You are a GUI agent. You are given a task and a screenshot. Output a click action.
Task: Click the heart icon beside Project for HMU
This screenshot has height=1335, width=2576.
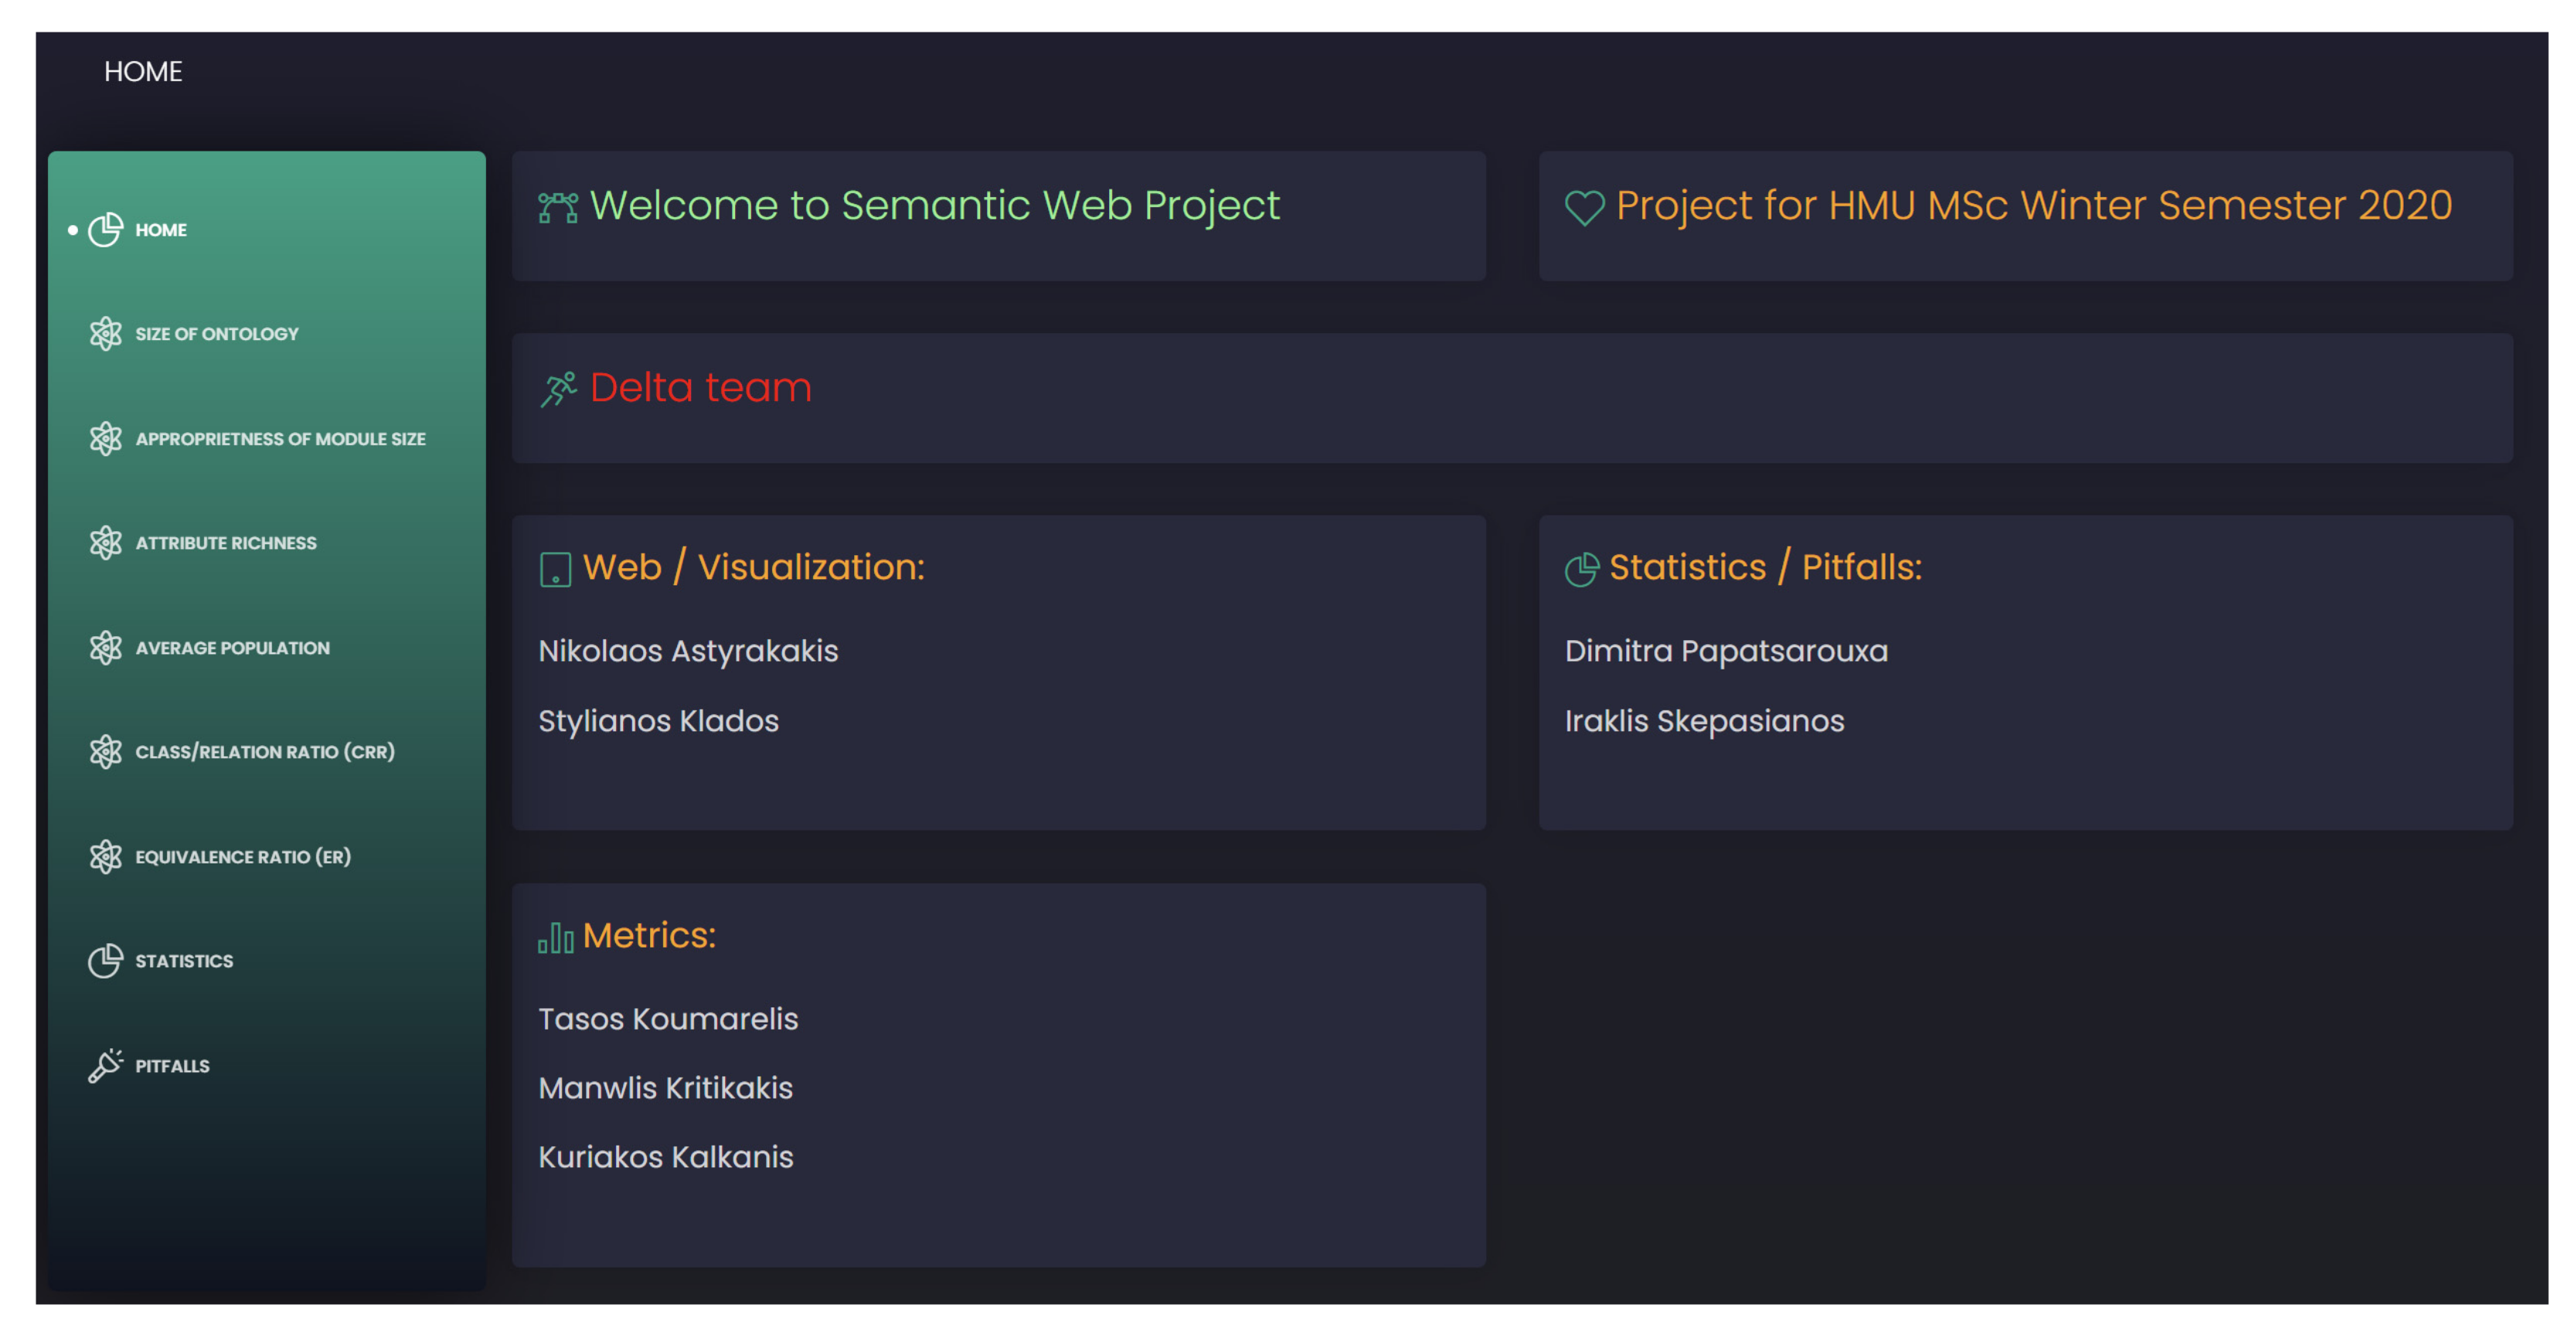pos(1584,208)
